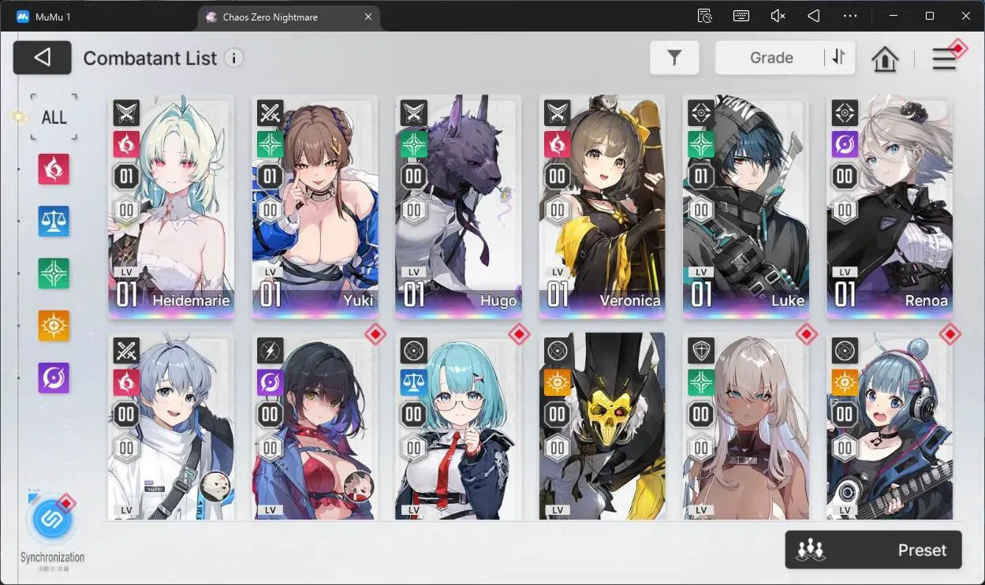Image resolution: width=985 pixels, height=585 pixels.
Task: Select the Heidemarie combatant card
Action: tap(171, 207)
